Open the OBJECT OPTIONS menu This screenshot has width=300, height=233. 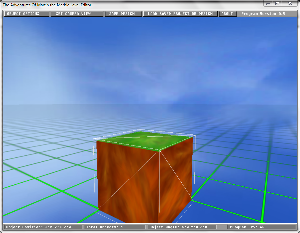point(26,14)
